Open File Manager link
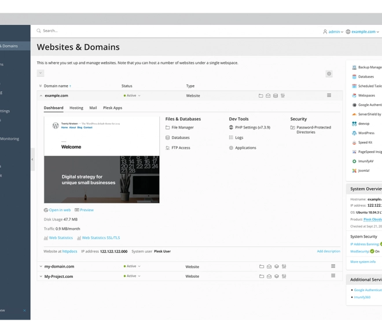 point(179,127)
